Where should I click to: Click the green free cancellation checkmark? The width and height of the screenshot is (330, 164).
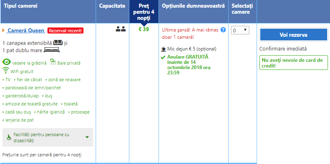163,57
